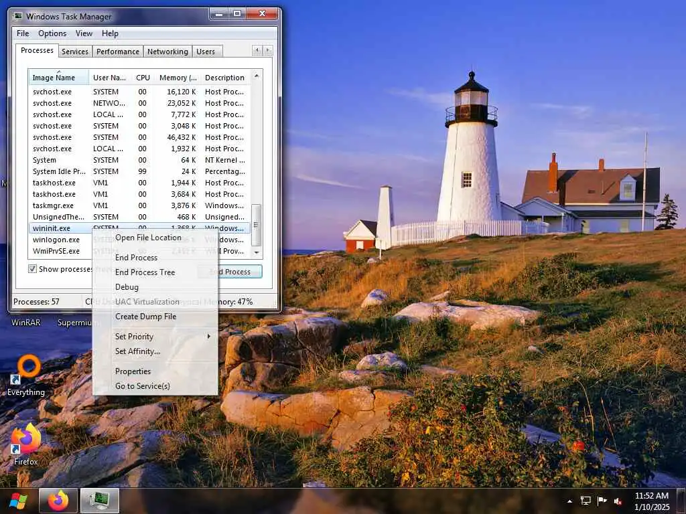The height and width of the screenshot is (514, 686).
Task: Toggle Show processes from all users checkbox
Action: pyautogui.click(x=32, y=269)
